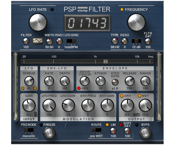Click the dry/wet link icon
Screen dimensions: 175x145
136,115
